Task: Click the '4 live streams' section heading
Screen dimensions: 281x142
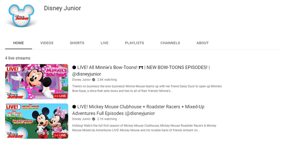Action: [x=18, y=58]
